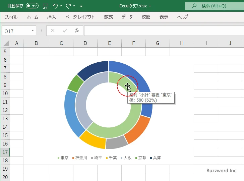
Task: Toggle the AutoSave switch
Action: [x=32, y=6]
